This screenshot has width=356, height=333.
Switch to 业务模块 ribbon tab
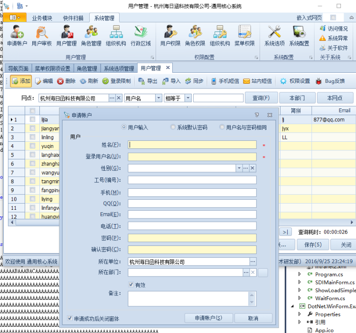pyautogui.click(x=42, y=18)
